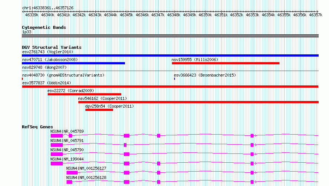Click the 46353k ruler tick label
329x186 pixels.
[x=252, y=15]
